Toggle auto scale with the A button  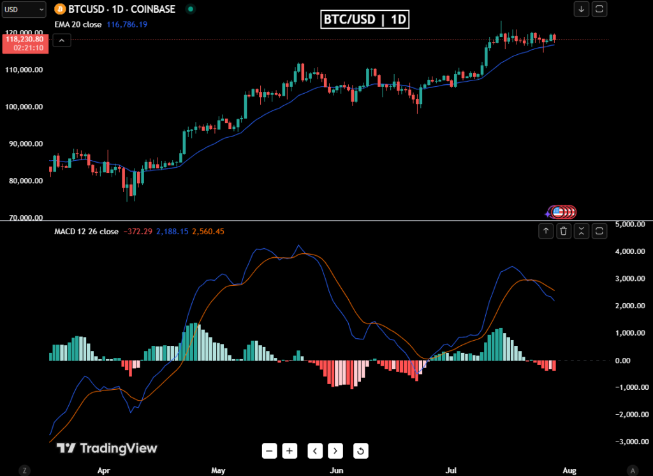click(x=631, y=470)
